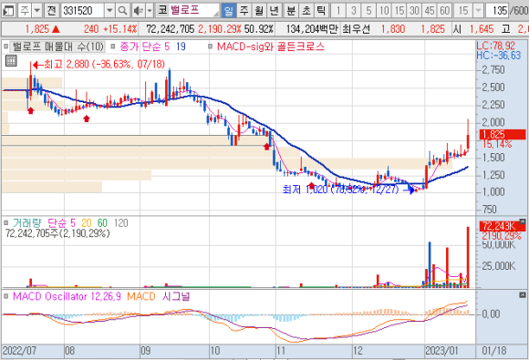Click the volume moving average 60 label
Image resolution: width=529 pixels, height=360 pixels.
tap(102, 222)
